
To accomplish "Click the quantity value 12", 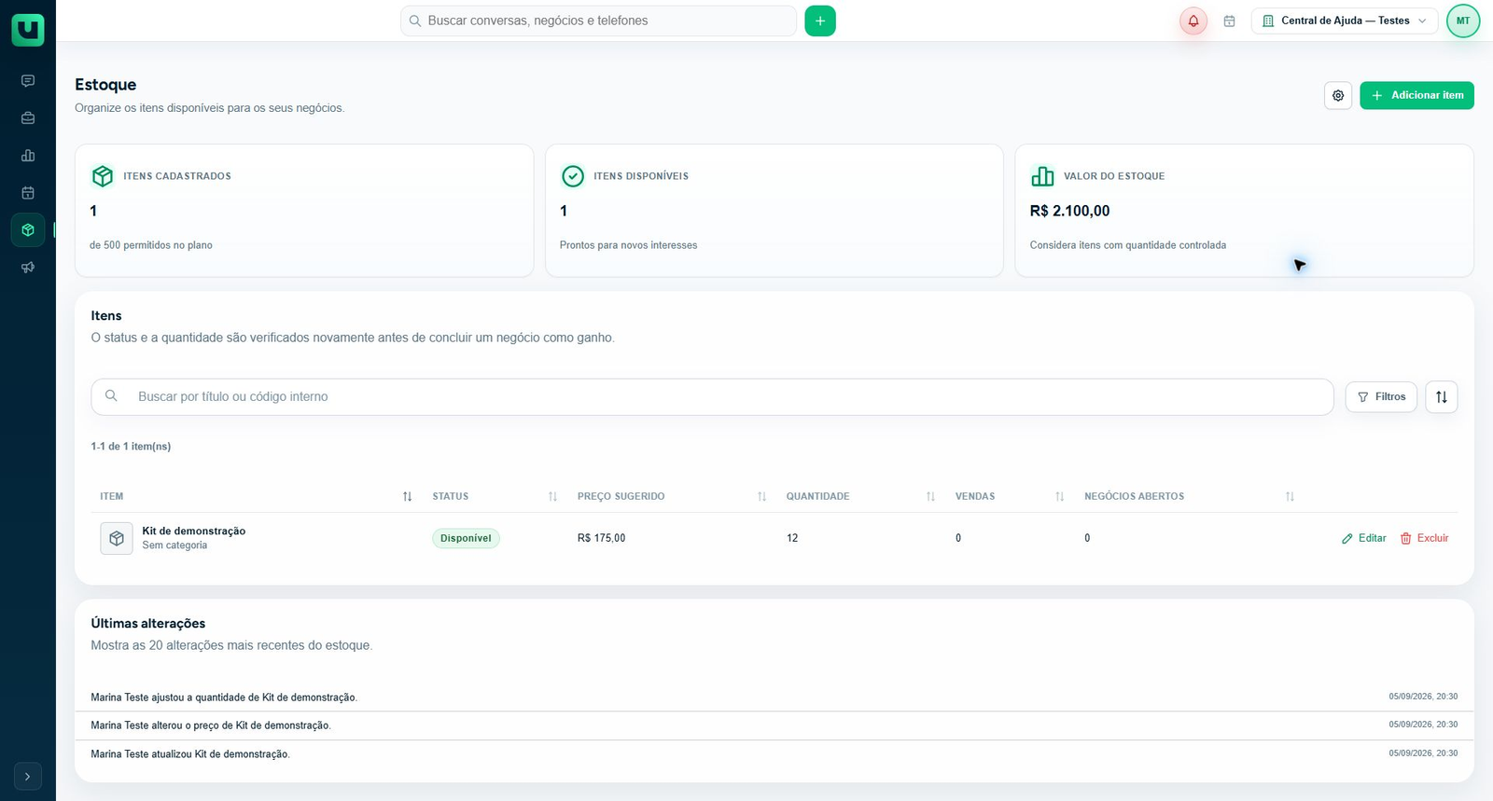I will pos(792,538).
